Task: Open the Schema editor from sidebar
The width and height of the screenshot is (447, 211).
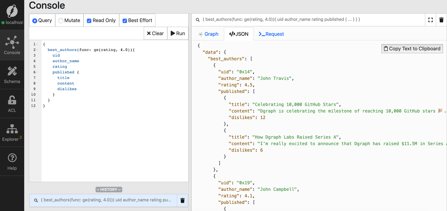Action: pos(12,75)
